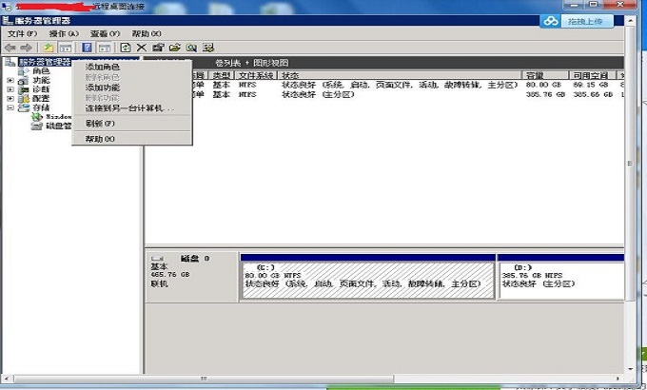Viewport: 647px width, 390px height.
Task: Click the X delete icon in toolbar
Action: coord(142,47)
